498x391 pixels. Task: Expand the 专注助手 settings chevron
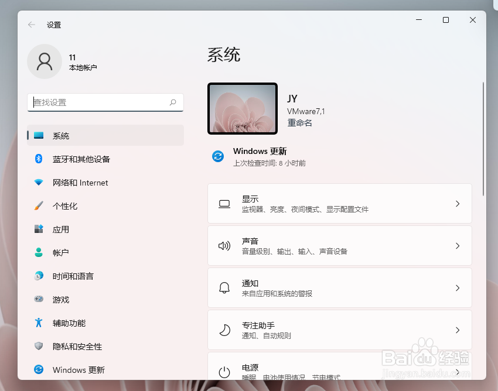click(458, 330)
